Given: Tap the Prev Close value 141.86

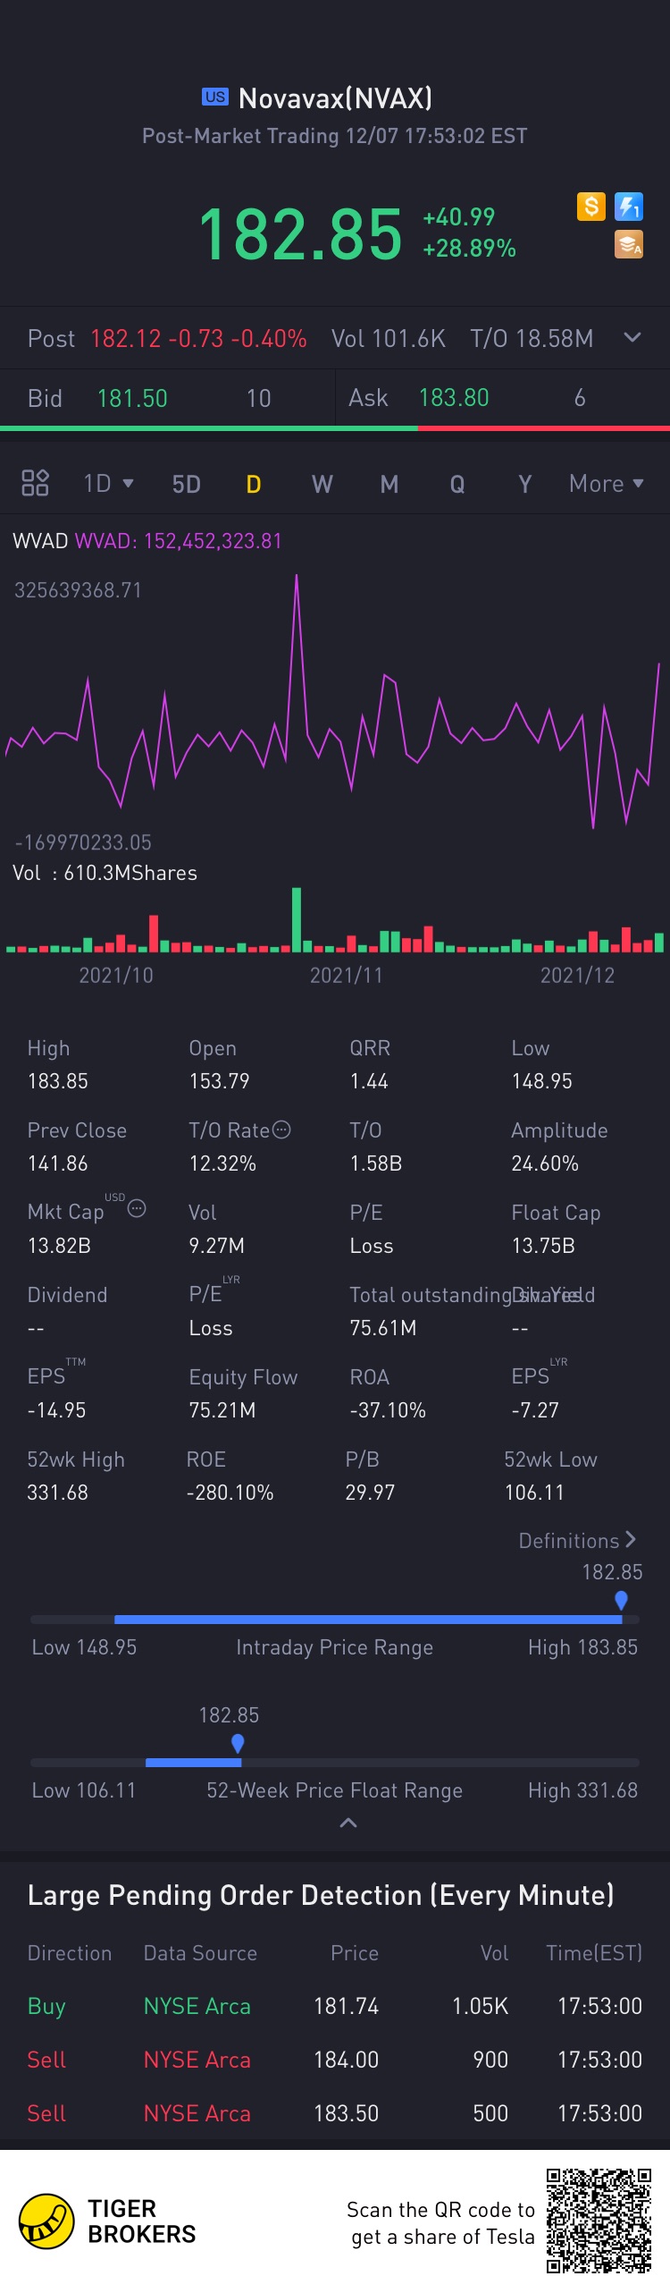Looking at the screenshot, I should coord(58,1163).
